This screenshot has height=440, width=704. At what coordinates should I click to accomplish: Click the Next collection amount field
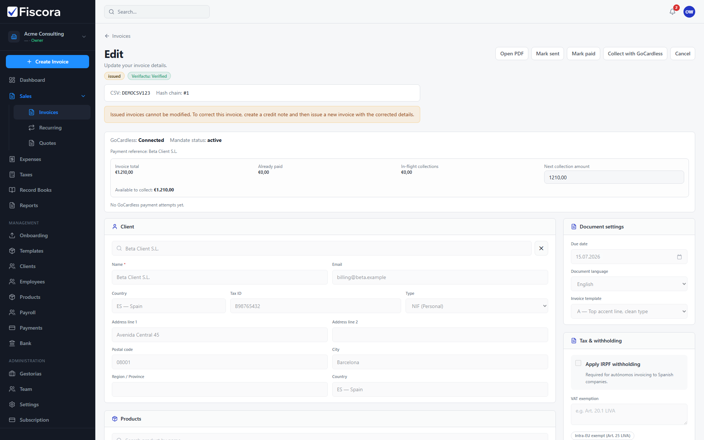(614, 177)
